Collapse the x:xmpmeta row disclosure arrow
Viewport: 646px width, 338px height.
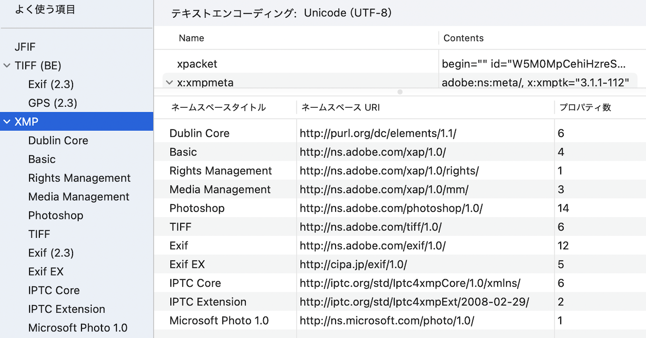tap(169, 83)
